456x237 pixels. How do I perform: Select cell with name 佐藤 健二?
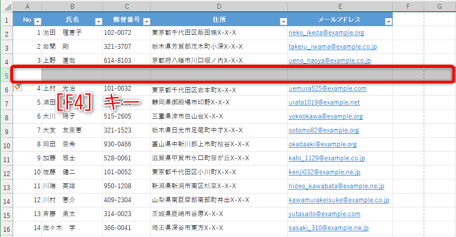click(x=72, y=173)
